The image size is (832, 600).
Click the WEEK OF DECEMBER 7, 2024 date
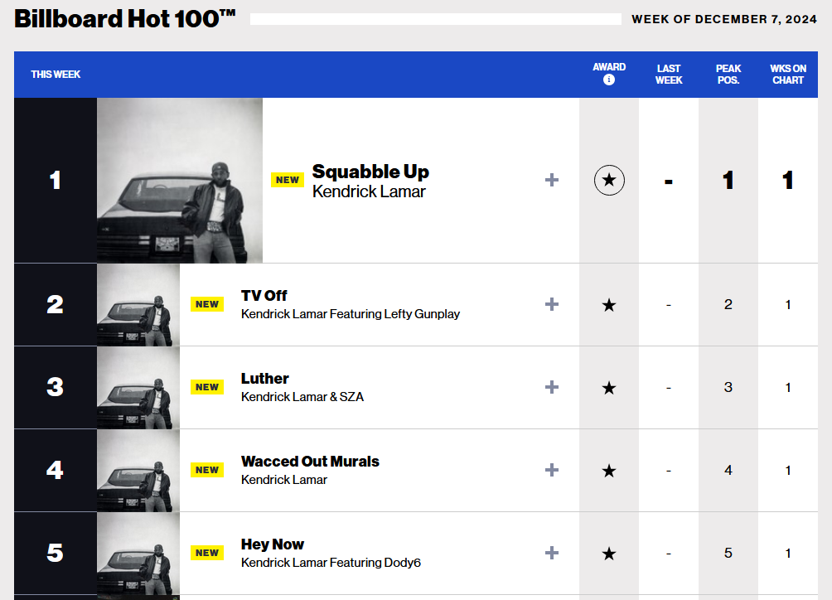pyautogui.click(x=723, y=19)
